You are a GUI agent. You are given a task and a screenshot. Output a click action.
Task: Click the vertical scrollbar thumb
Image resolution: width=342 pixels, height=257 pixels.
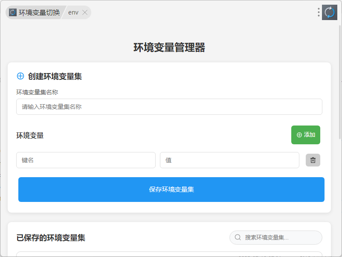click(x=339, y=82)
